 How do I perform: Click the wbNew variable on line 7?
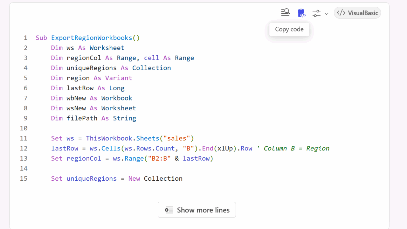coord(76,98)
